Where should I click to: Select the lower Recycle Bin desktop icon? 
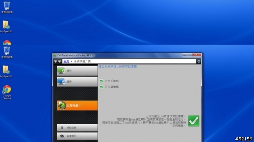tap(7, 52)
